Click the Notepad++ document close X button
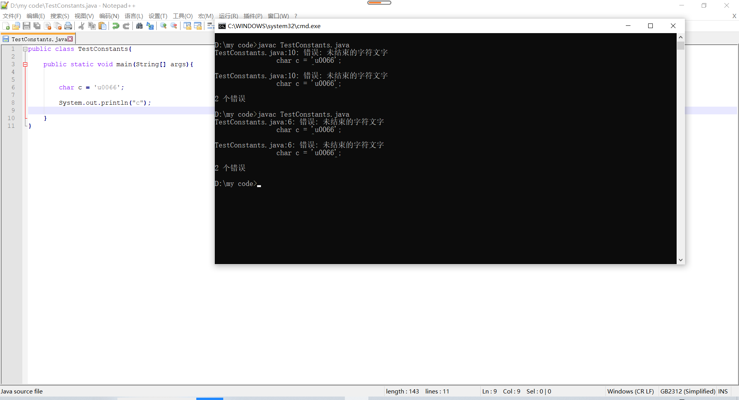 click(734, 16)
